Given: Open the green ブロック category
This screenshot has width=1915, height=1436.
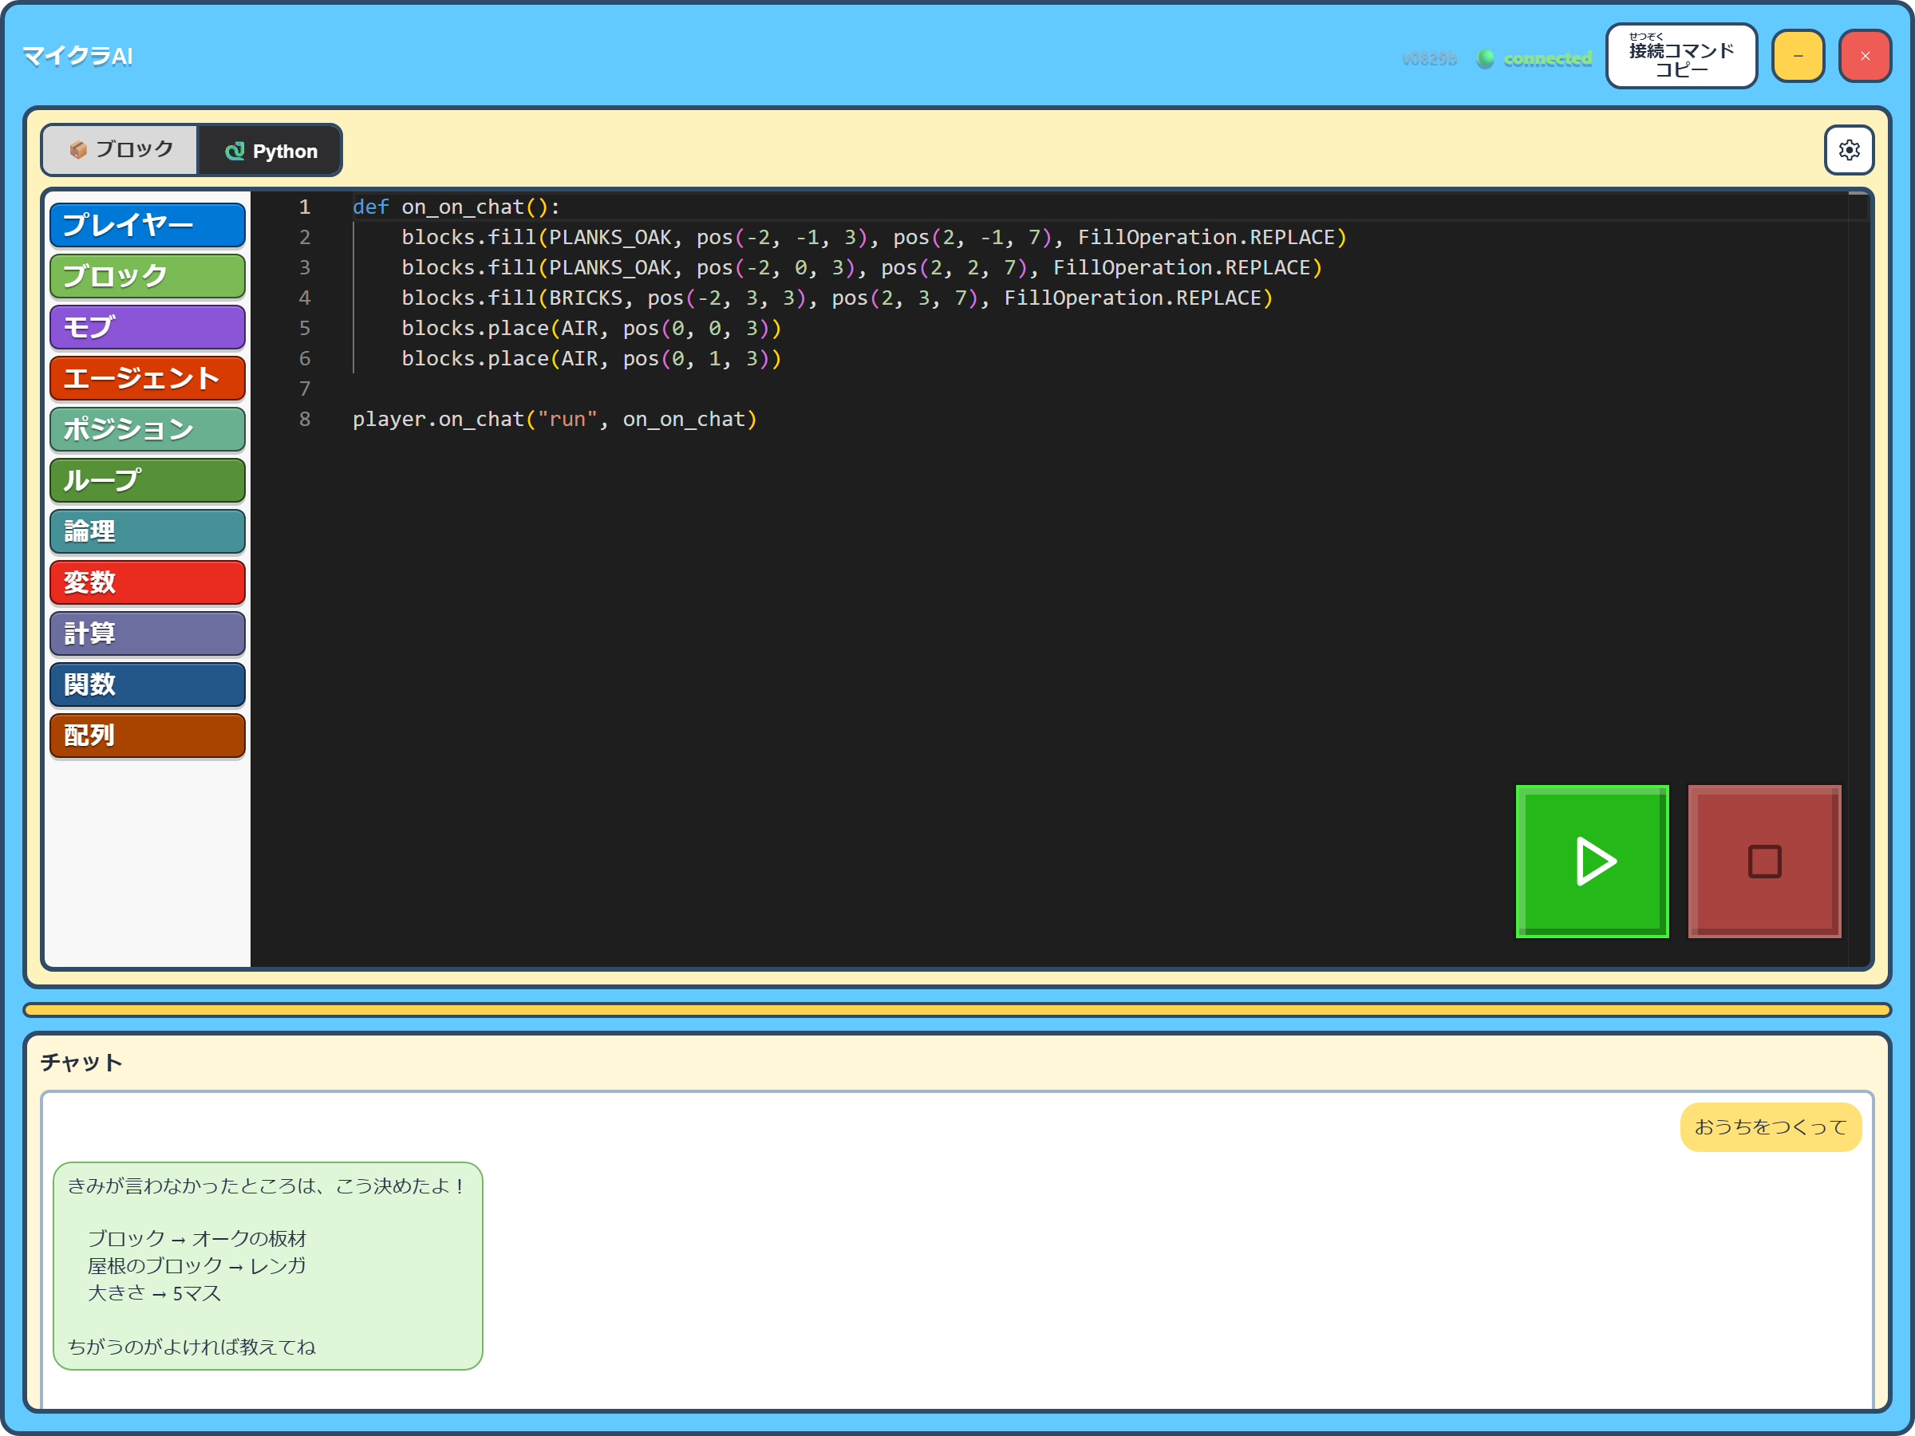Looking at the screenshot, I should pyautogui.click(x=147, y=276).
